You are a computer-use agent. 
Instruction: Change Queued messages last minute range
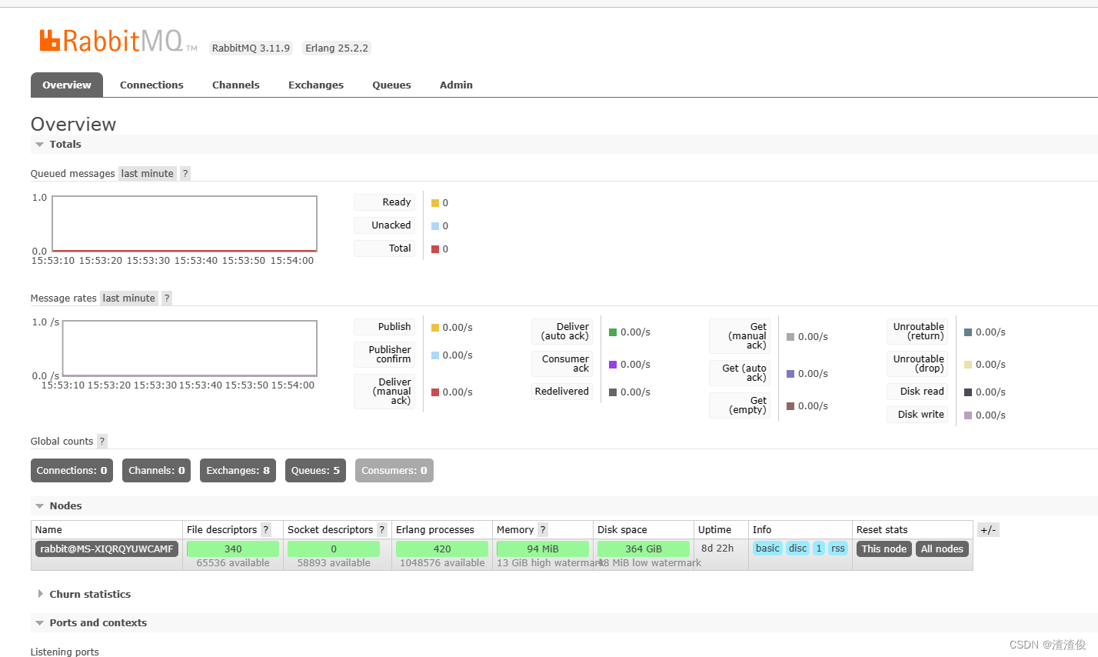point(147,174)
